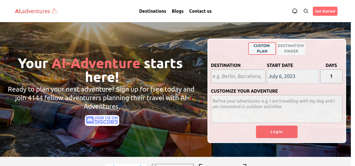Click the 'Ready to plan your next adventure' paragraph
Image resolution: width=355 pixels, height=166 pixels.
point(101,98)
